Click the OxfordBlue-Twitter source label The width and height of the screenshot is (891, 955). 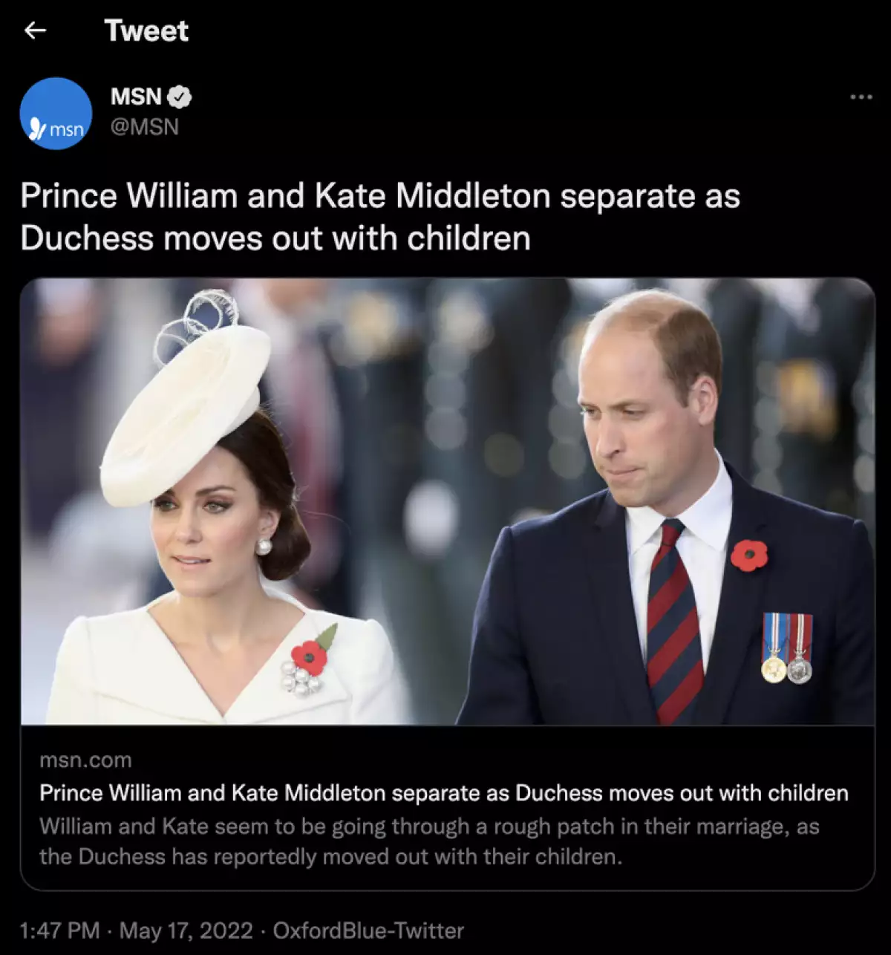point(369,930)
